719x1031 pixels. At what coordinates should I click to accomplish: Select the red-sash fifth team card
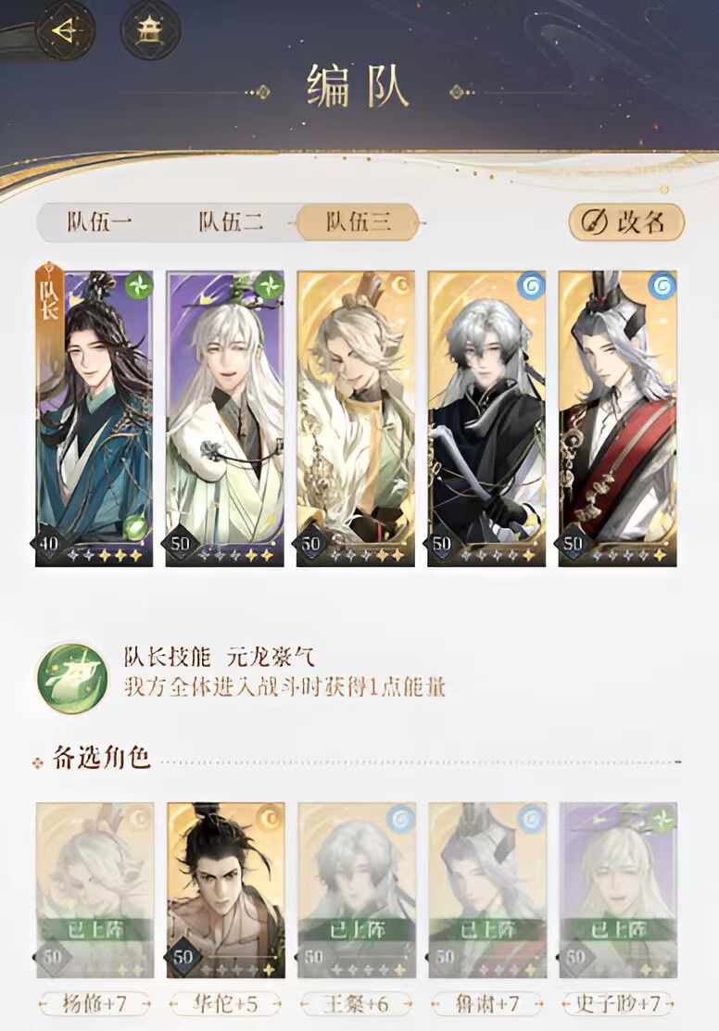point(618,419)
